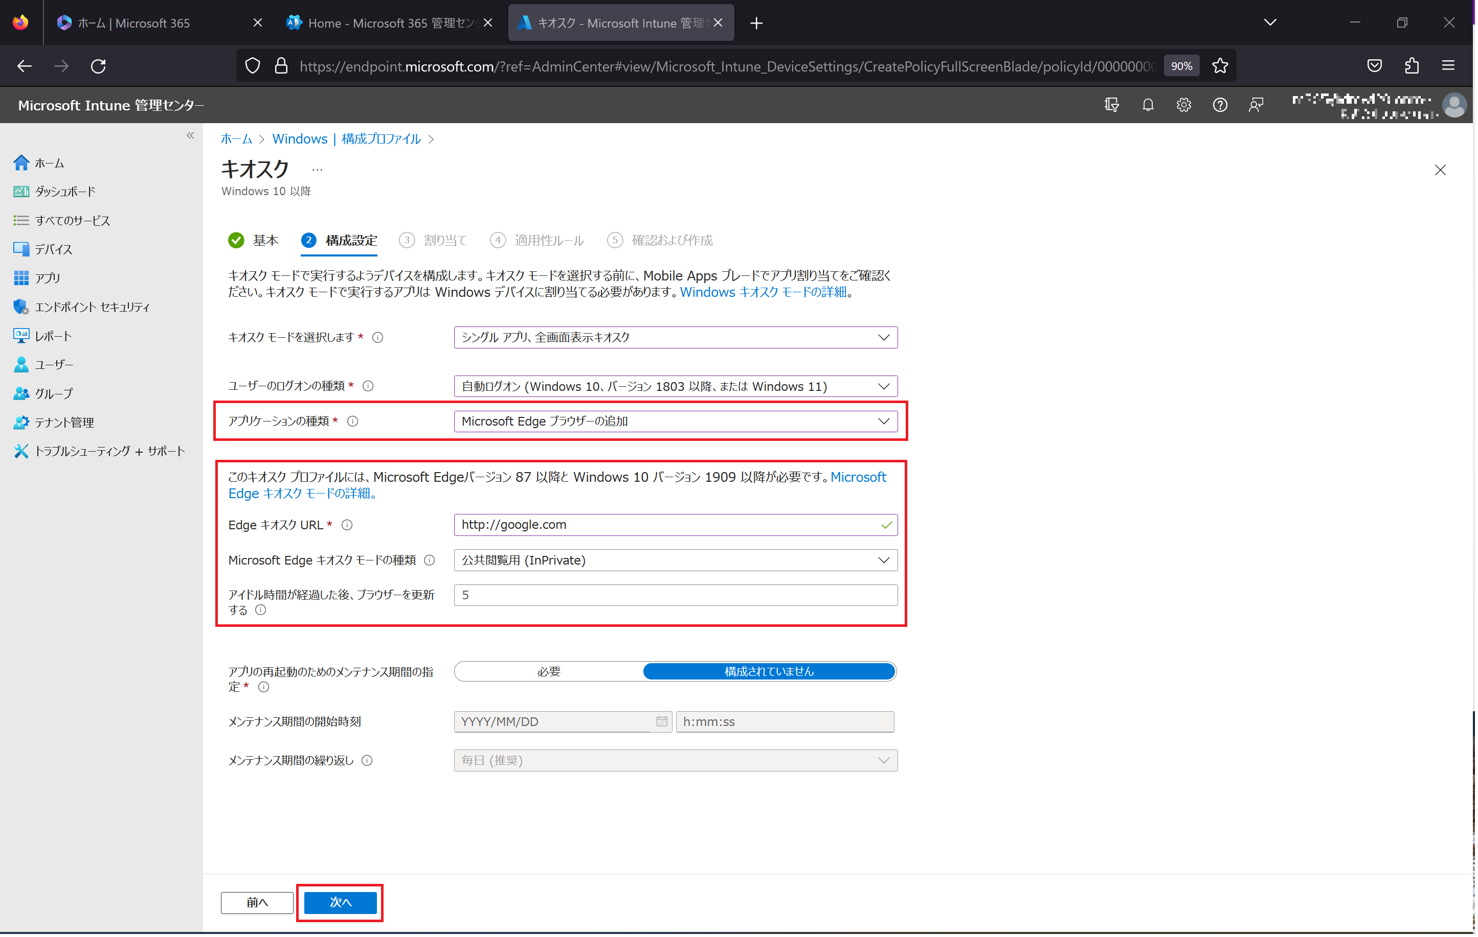Open the notifications bell icon

click(1150, 105)
